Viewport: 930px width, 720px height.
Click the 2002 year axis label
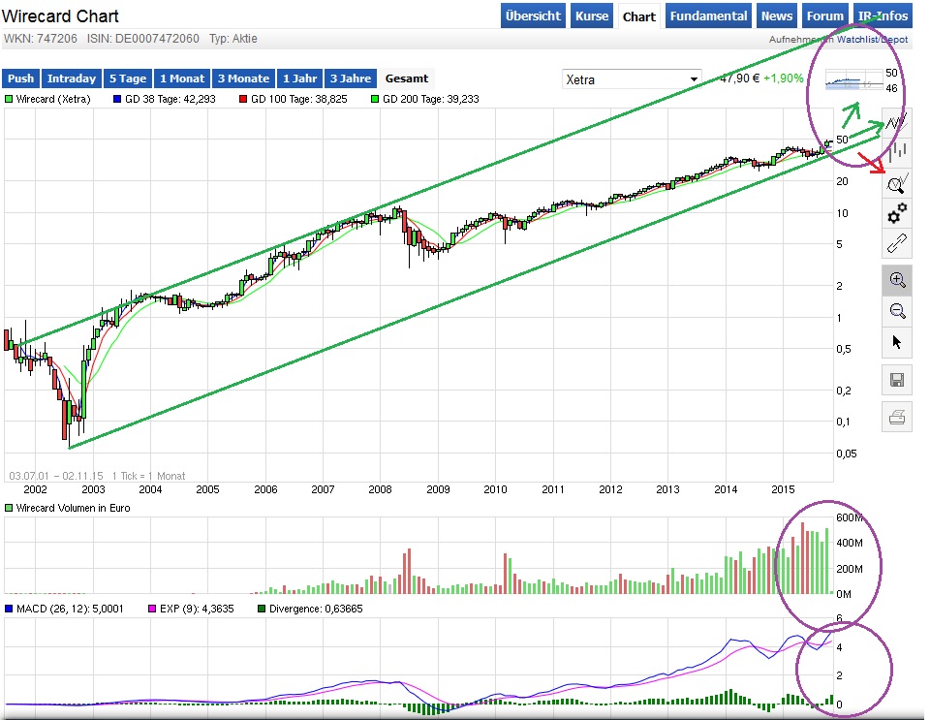click(x=35, y=489)
